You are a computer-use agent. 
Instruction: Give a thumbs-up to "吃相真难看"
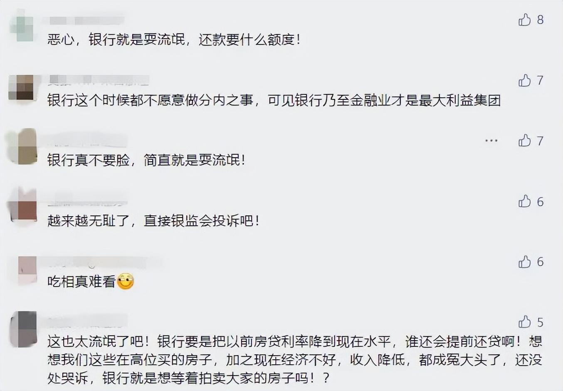(x=525, y=262)
